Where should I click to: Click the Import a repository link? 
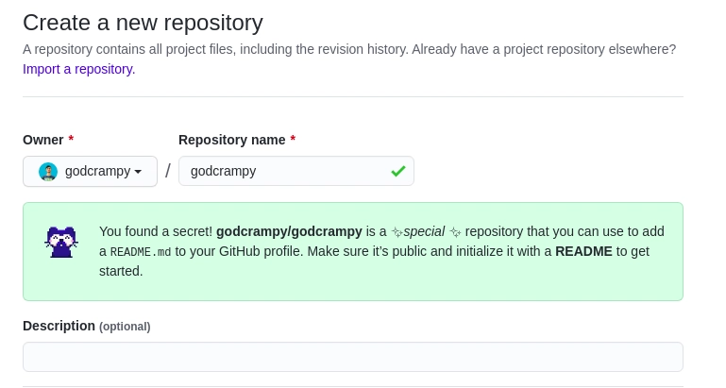point(78,69)
